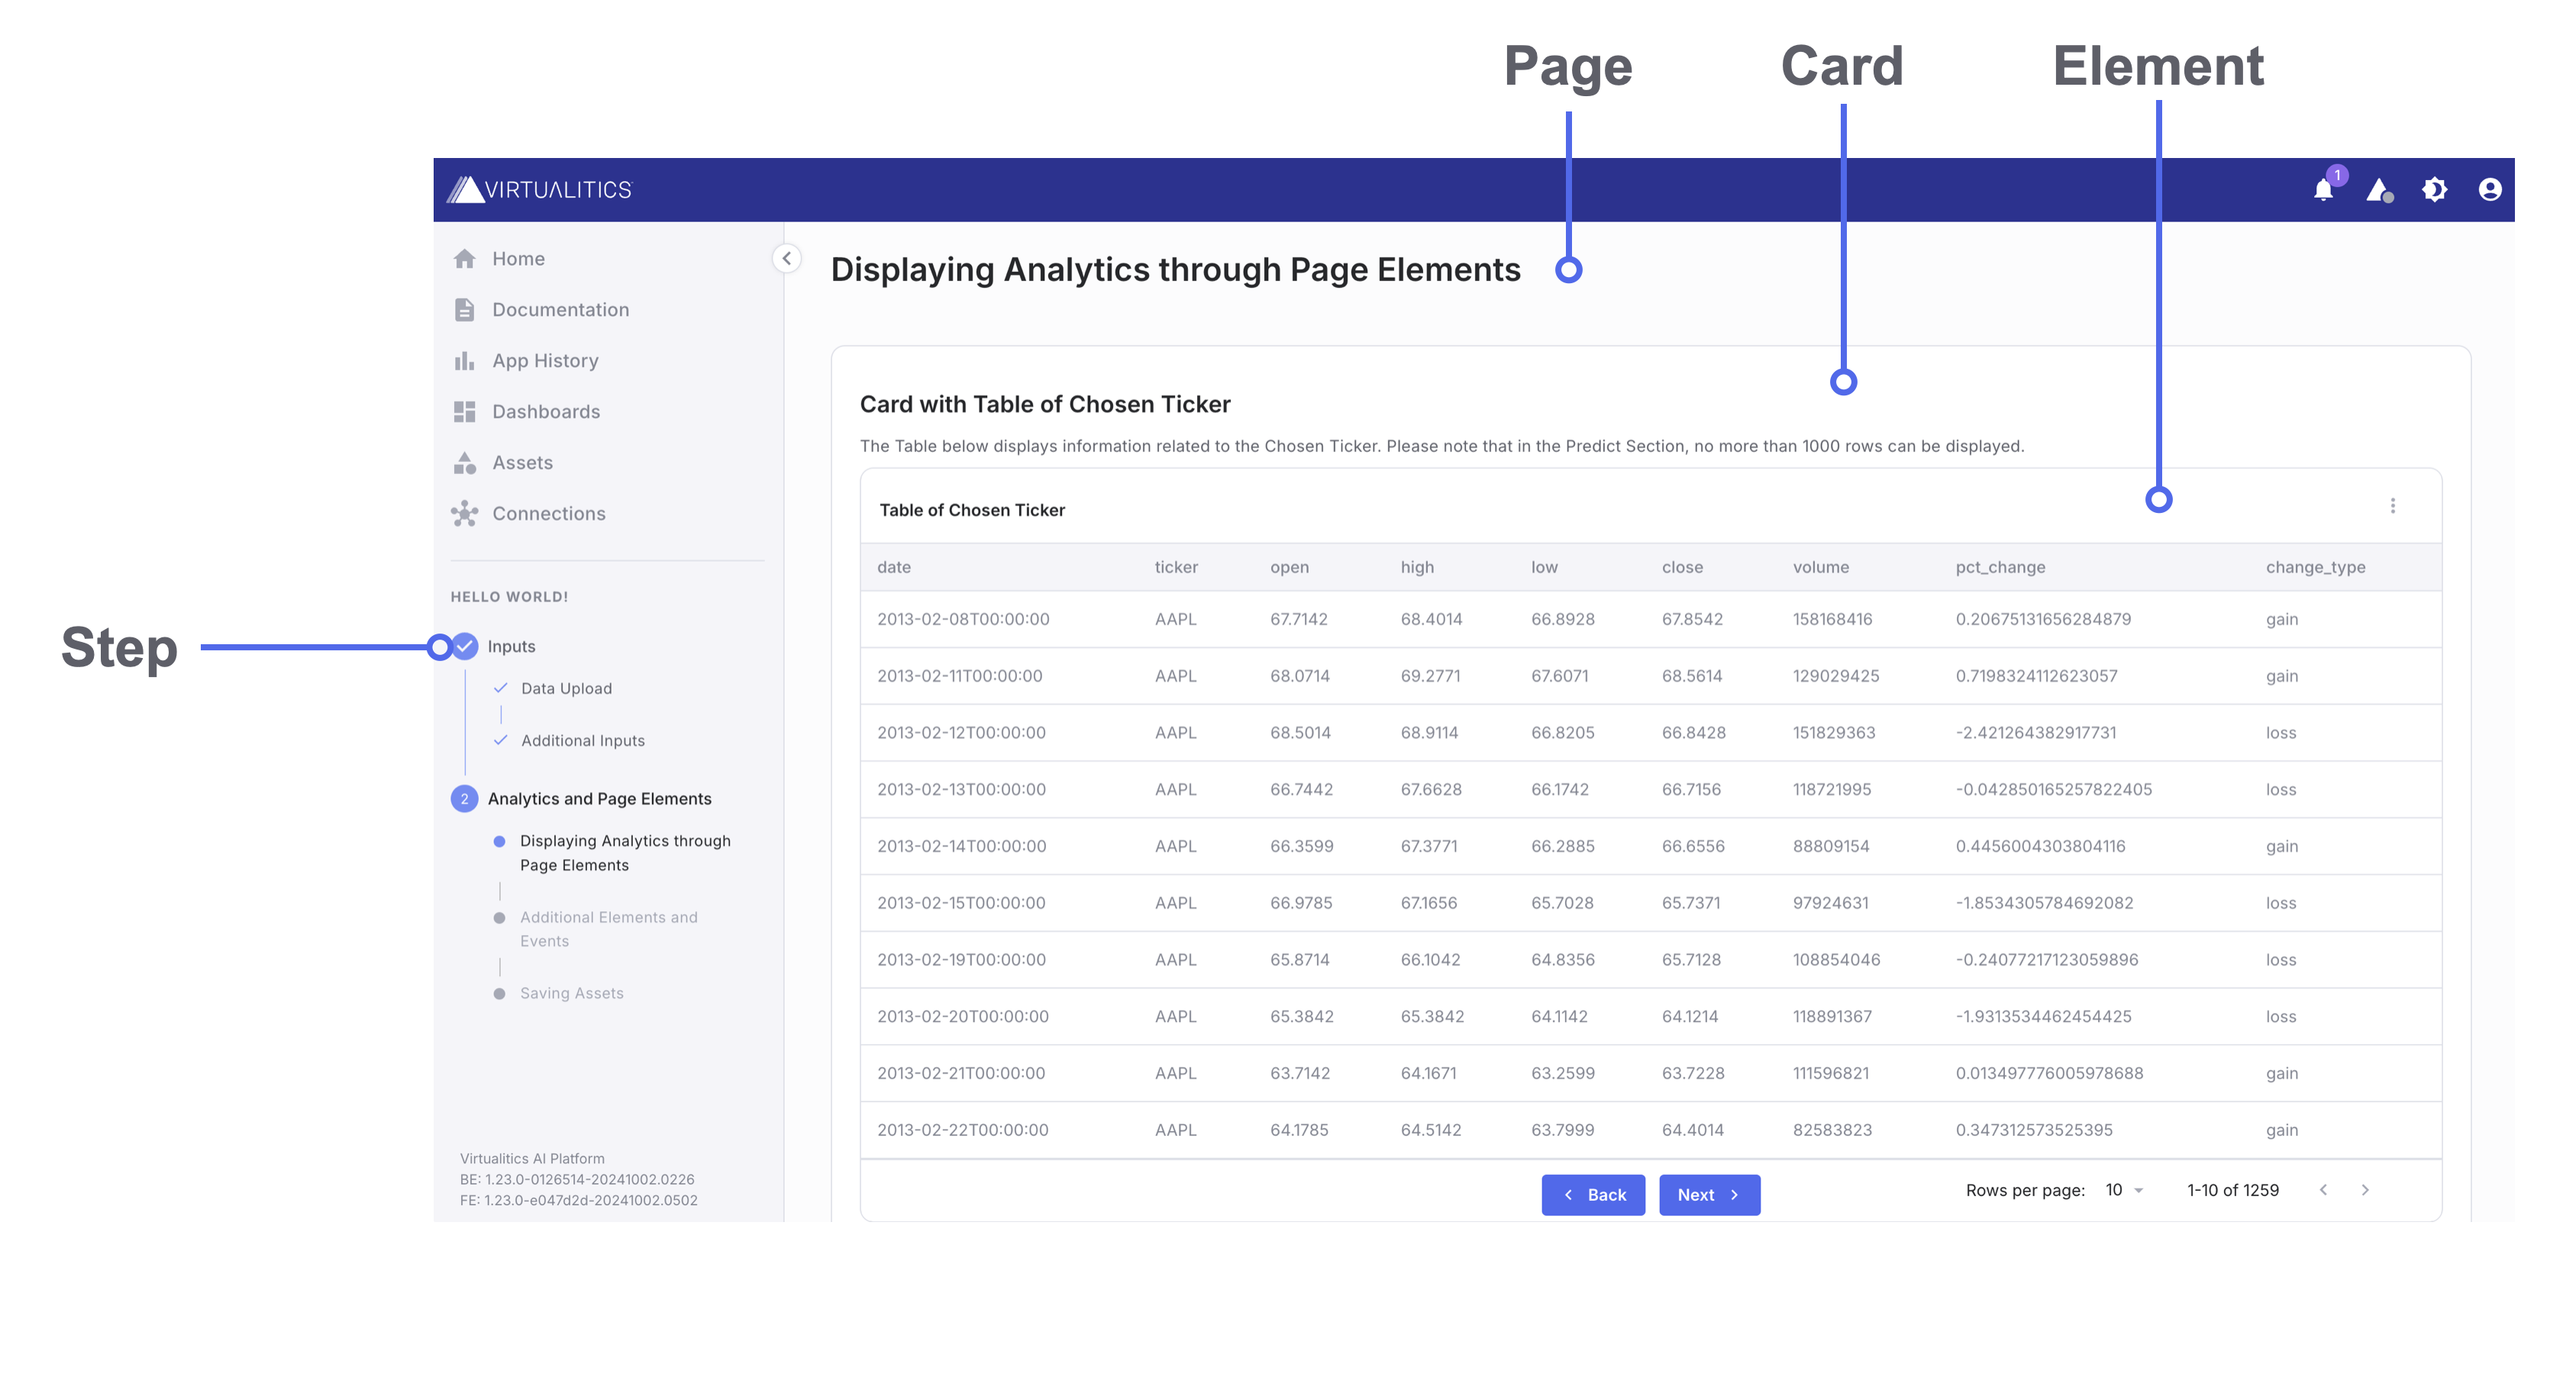Click the Virtualitics logo
2576x1377 pixels.
pos(540,189)
